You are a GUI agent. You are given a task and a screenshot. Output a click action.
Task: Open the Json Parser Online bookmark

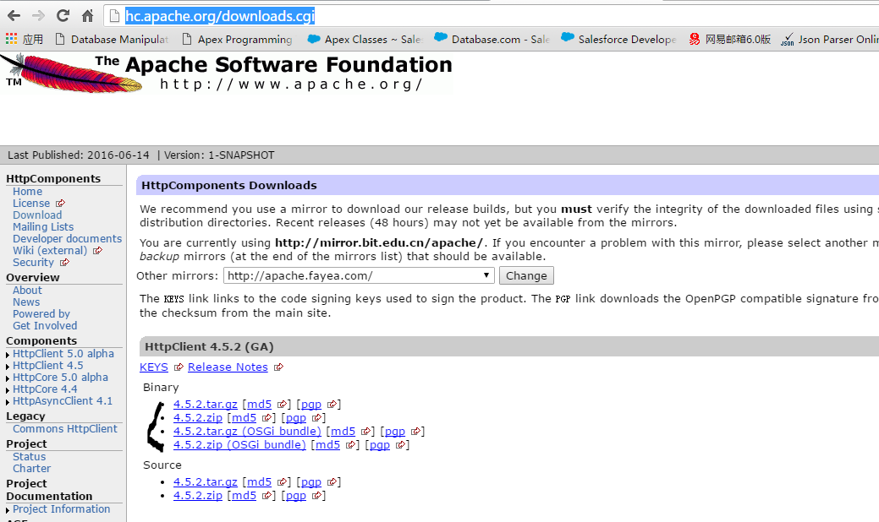[830, 39]
